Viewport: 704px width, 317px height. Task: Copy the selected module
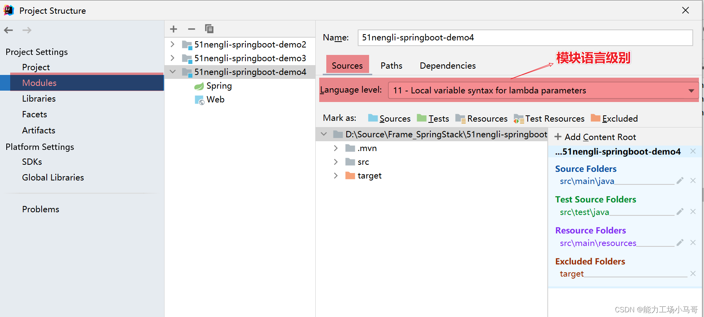(x=209, y=29)
